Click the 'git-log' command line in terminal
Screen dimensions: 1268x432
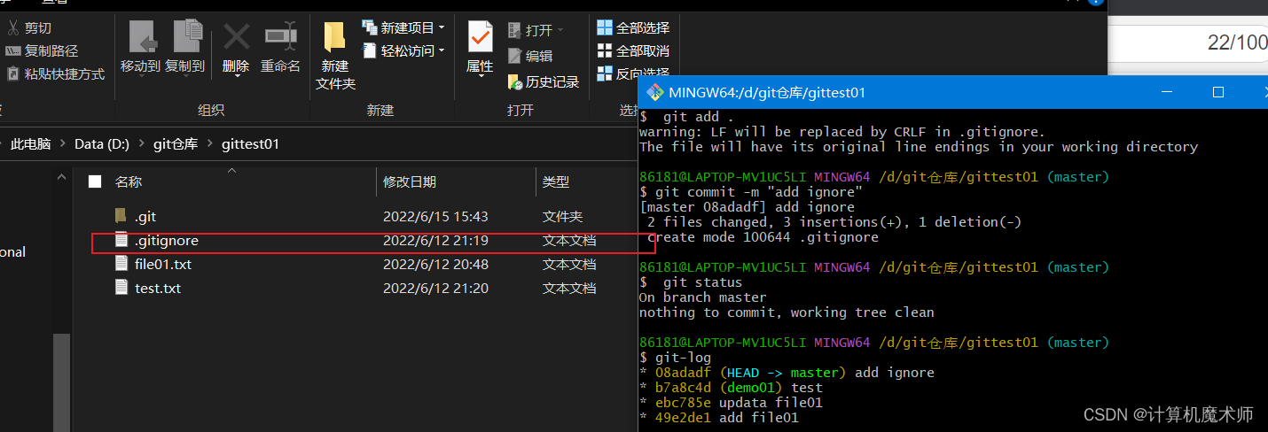[x=683, y=358]
